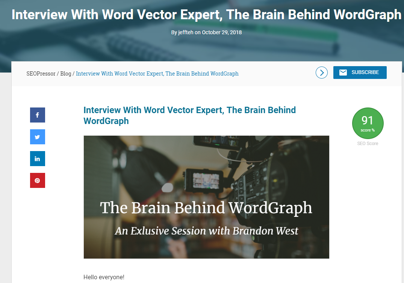Click the author byline 'By jeffteh on October 29, 2018'

point(206,32)
